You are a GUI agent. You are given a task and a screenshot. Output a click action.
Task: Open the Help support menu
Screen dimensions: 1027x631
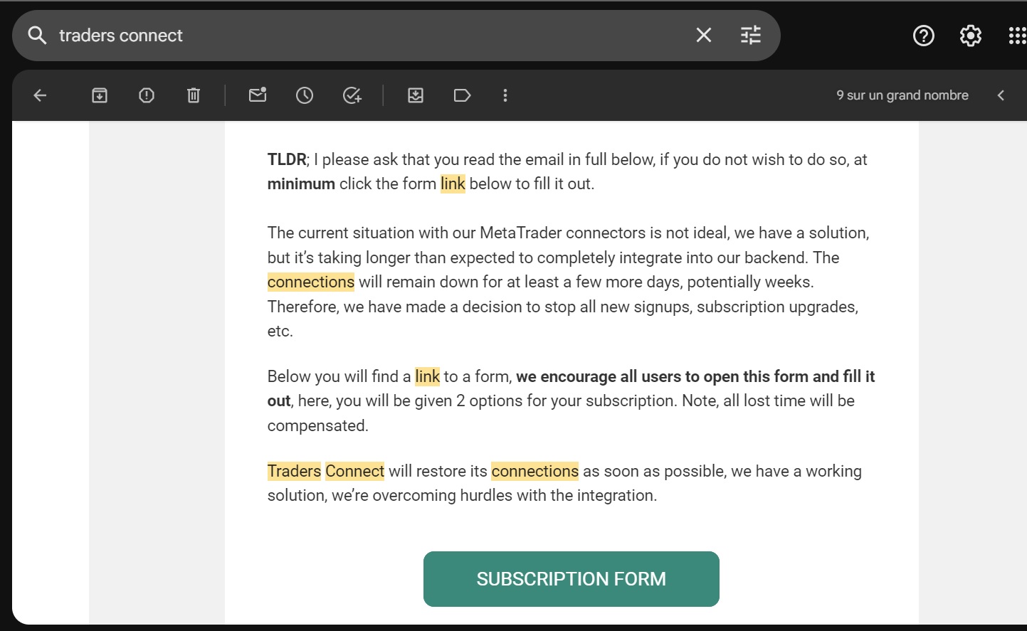click(923, 36)
